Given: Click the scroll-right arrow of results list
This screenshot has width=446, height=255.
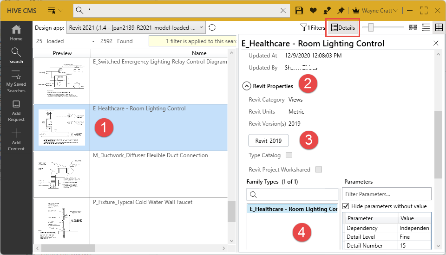Looking at the screenshot, I should [224, 248].
